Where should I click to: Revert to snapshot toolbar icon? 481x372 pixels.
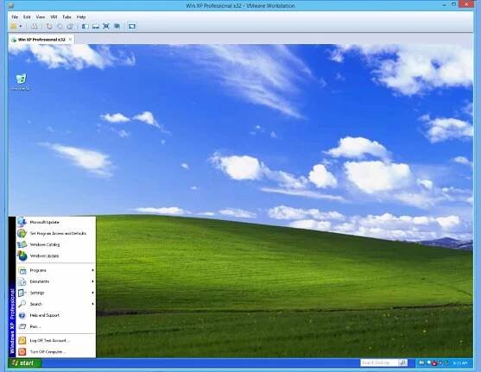(x=60, y=27)
